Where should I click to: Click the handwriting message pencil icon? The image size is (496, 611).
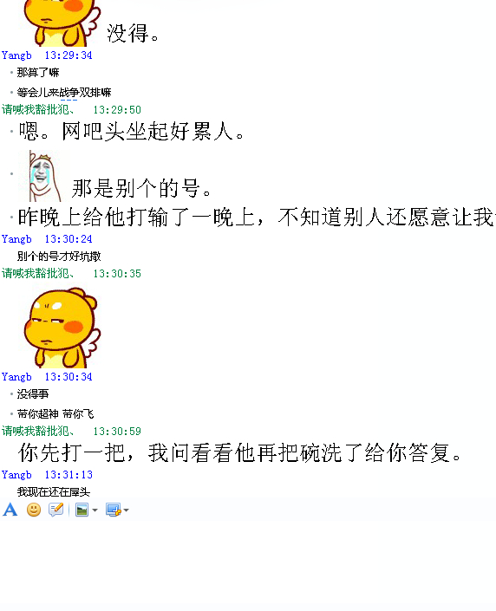click(56, 510)
